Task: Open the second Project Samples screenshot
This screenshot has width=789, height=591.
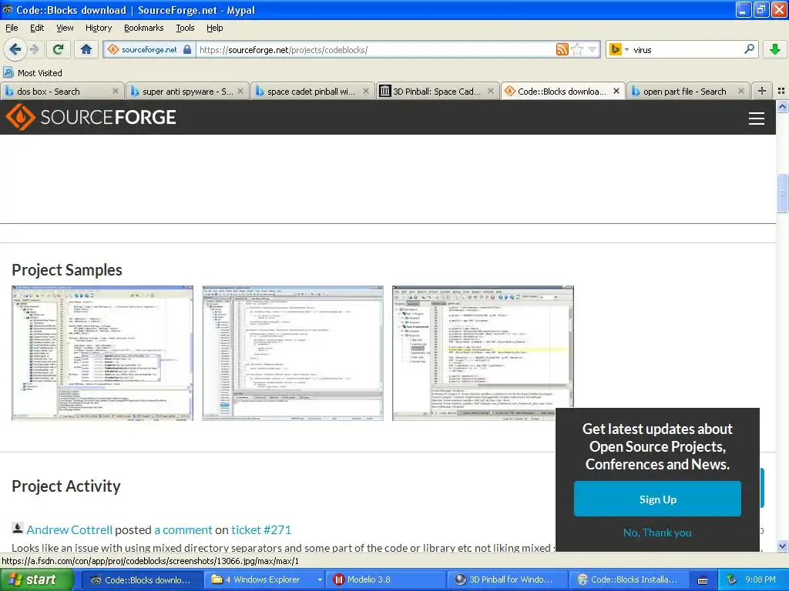Action: coord(292,352)
